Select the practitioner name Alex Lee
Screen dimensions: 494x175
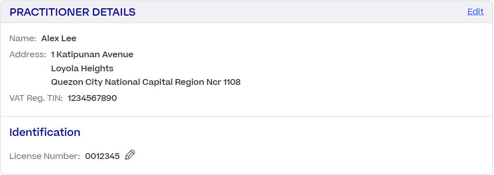pyautogui.click(x=59, y=38)
